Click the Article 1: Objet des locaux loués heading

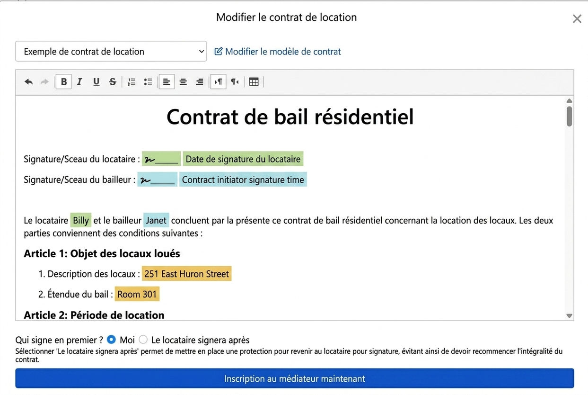coord(102,253)
